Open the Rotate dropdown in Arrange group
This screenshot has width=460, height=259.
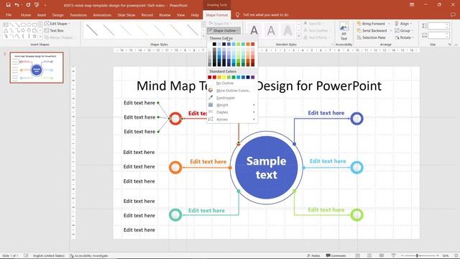tap(405, 37)
